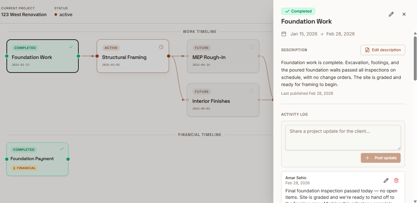This screenshot has width=417, height=203.
Task: Click dashed circle icon on MEP Rough-In card
Action: [252, 47]
